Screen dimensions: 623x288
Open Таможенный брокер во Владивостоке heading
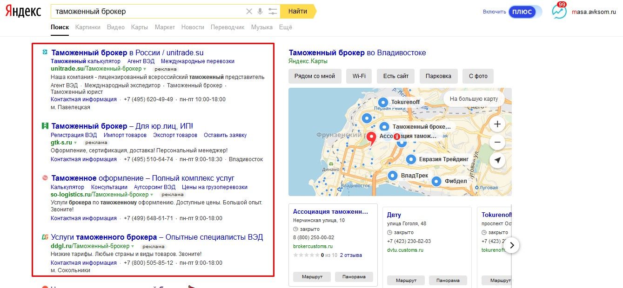357,53
